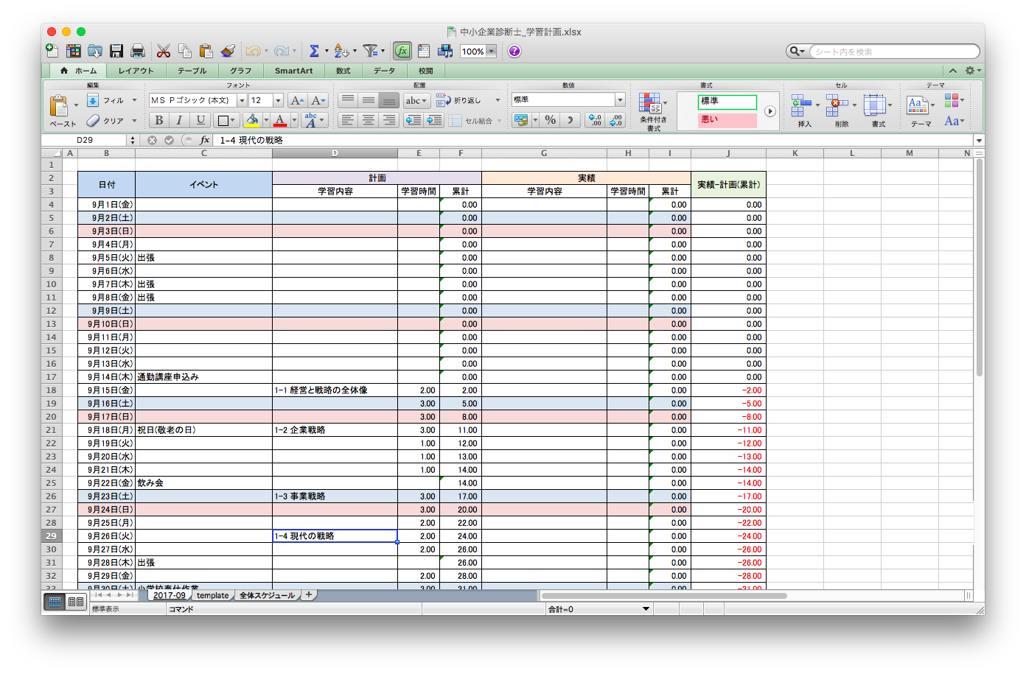Click the Format Painter brush icon

(x=228, y=51)
